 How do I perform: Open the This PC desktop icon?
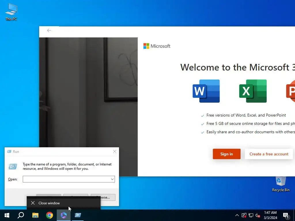click(x=11, y=12)
